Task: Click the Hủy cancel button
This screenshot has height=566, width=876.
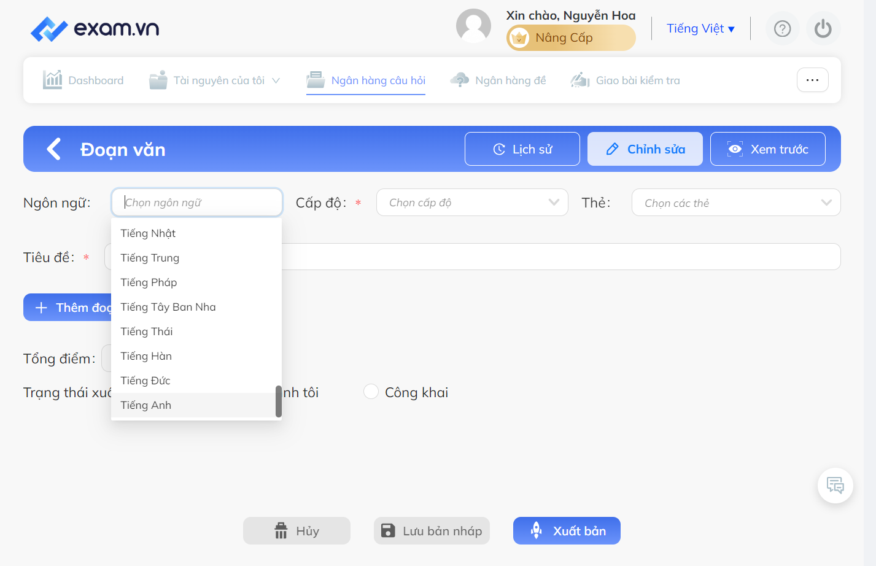Action: click(297, 530)
